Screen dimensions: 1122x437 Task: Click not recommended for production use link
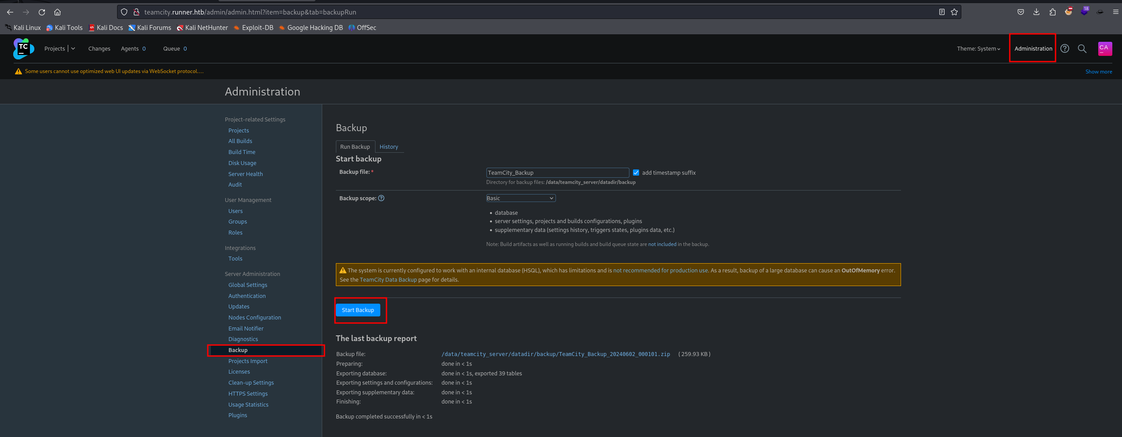coord(660,271)
